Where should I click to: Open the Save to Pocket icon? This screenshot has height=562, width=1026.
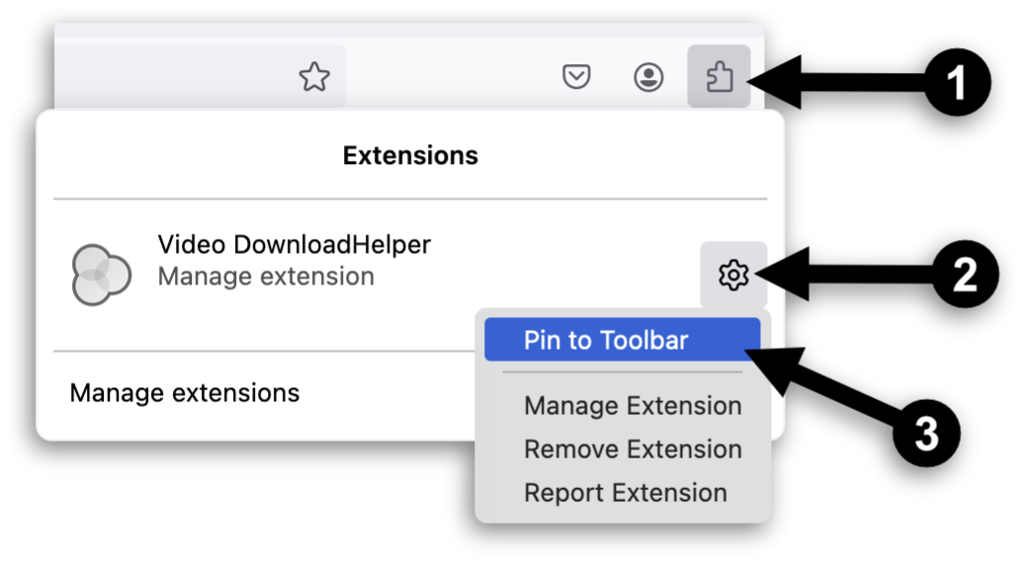click(576, 76)
